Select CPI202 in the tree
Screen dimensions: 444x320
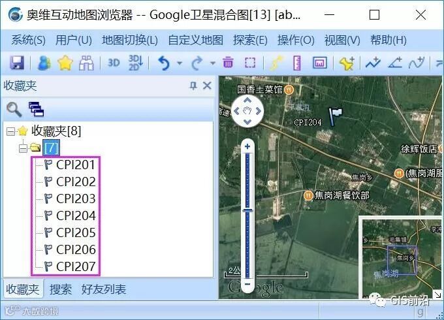pos(75,182)
